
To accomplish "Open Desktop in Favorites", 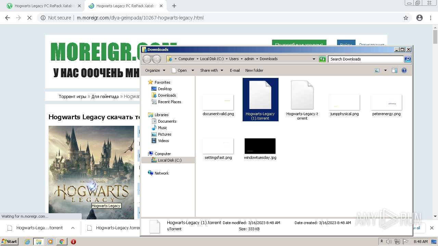I will click(x=165, y=89).
